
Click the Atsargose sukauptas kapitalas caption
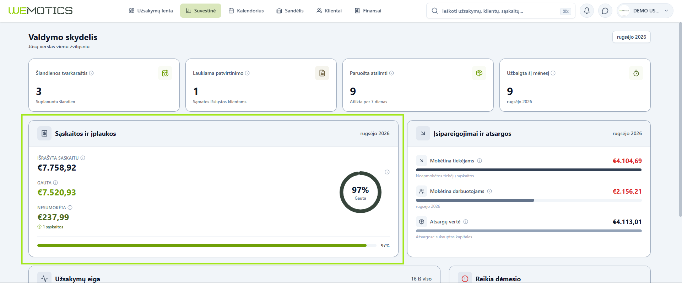pos(444,237)
